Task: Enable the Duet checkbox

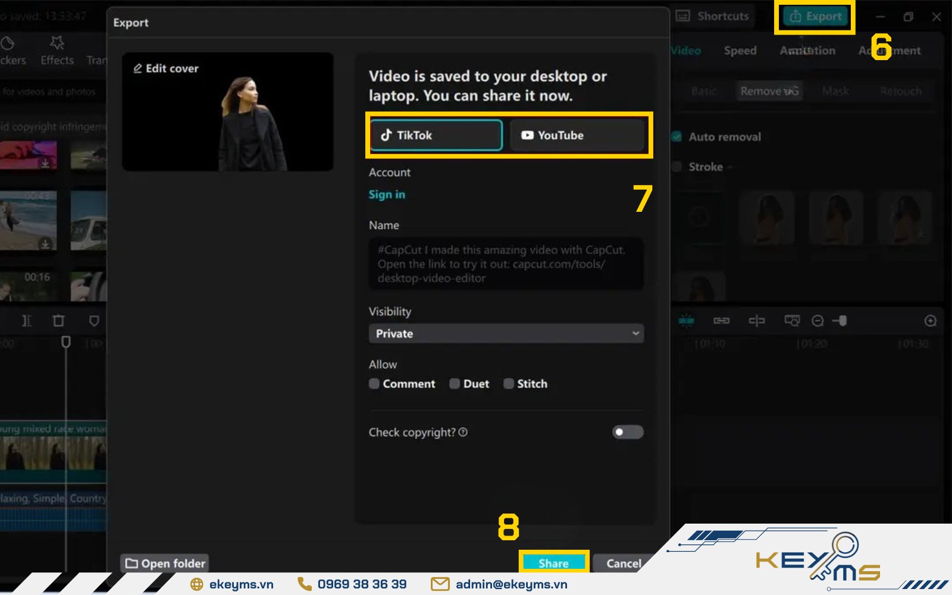Action: tap(455, 384)
